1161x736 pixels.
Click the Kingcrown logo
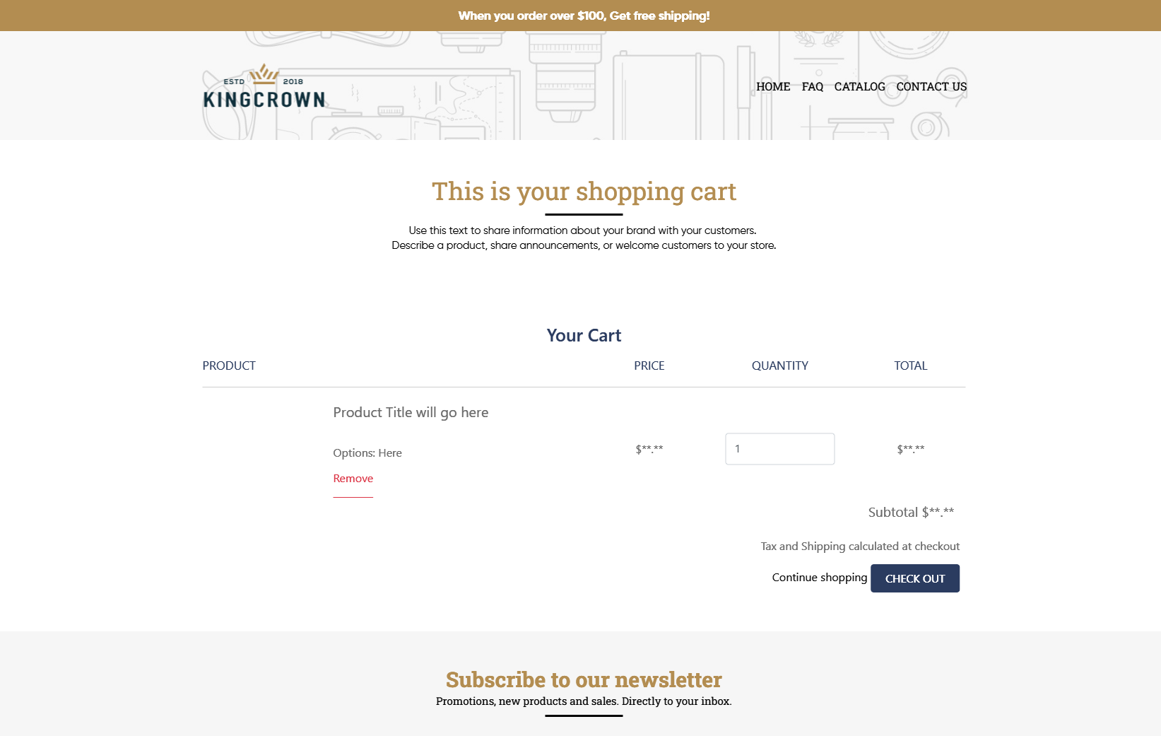click(x=264, y=88)
